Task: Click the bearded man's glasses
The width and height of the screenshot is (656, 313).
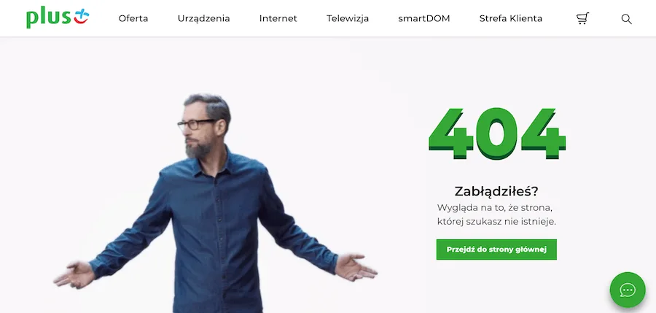Action: [x=197, y=125]
